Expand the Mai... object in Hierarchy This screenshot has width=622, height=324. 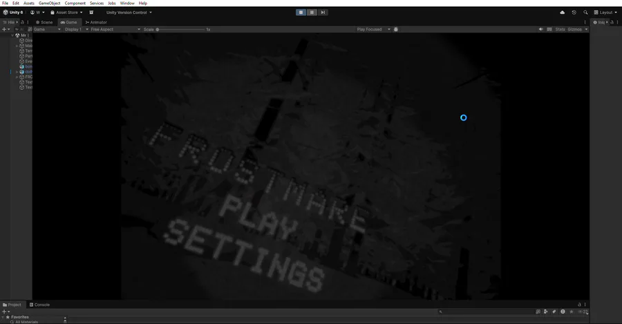17,46
